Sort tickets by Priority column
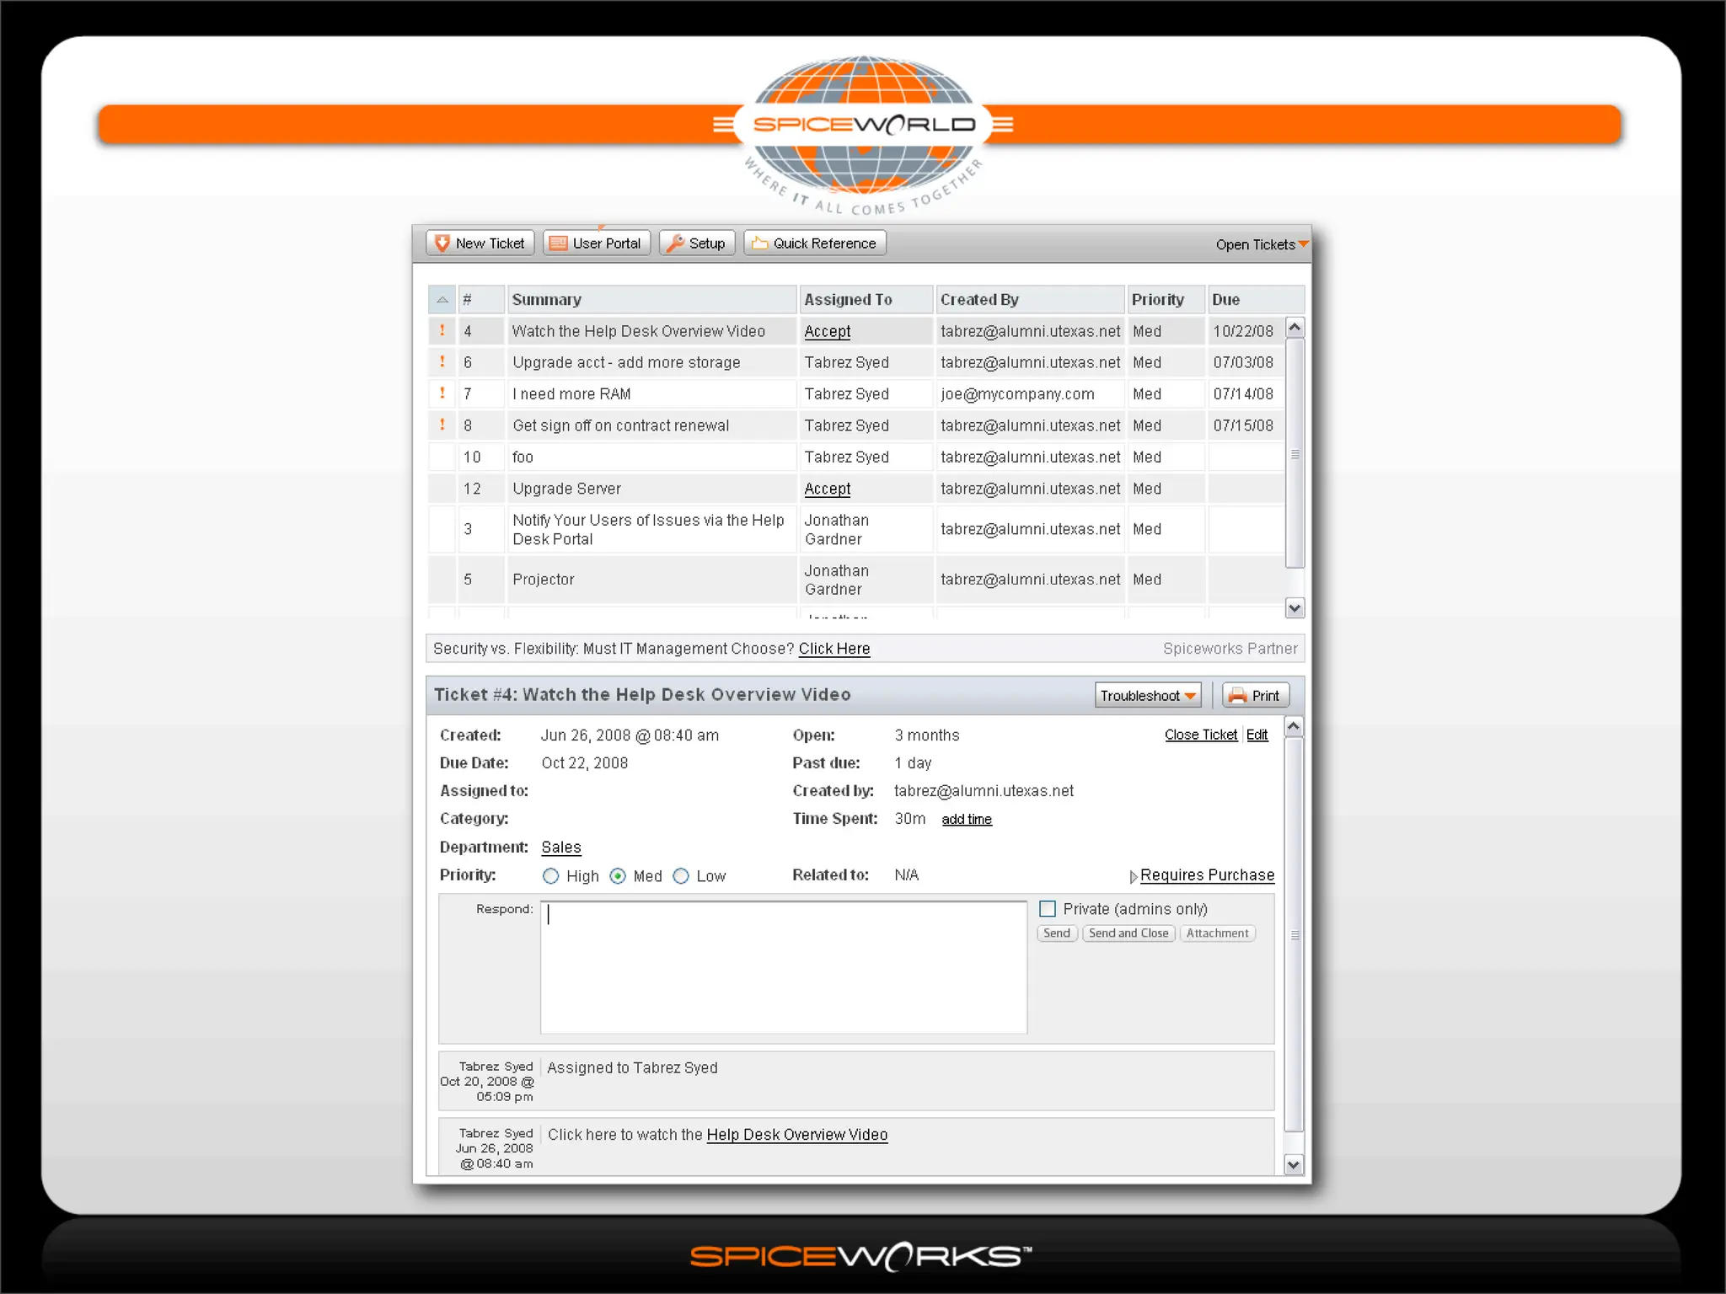This screenshot has width=1726, height=1294. point(1166,300)
